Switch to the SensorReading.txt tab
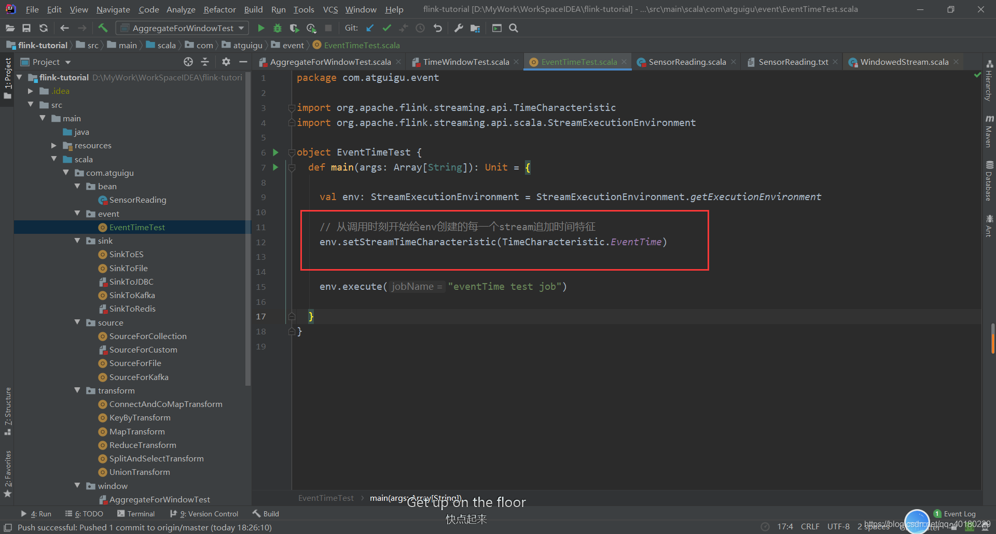This screenshot has width=996, height=534. (x=793, y=62)
